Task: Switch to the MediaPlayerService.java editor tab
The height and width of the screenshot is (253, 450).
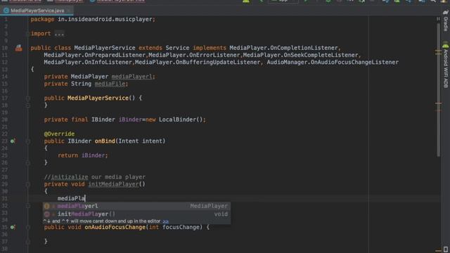Action: [x=37, y=11]
